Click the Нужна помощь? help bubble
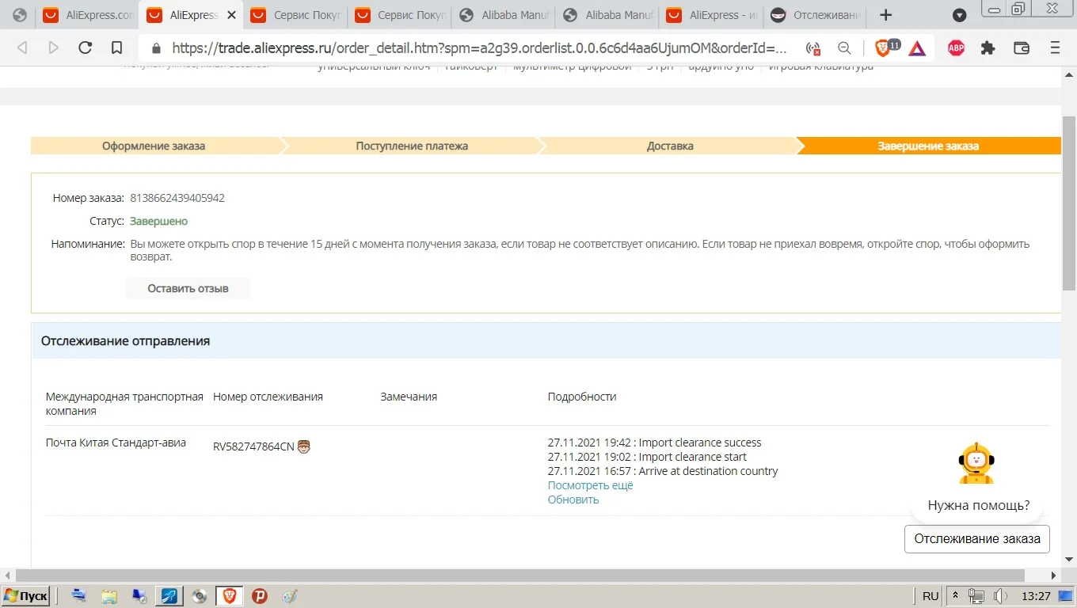The width and height of the screenshot is (1077, 608). tap(979, 505)
